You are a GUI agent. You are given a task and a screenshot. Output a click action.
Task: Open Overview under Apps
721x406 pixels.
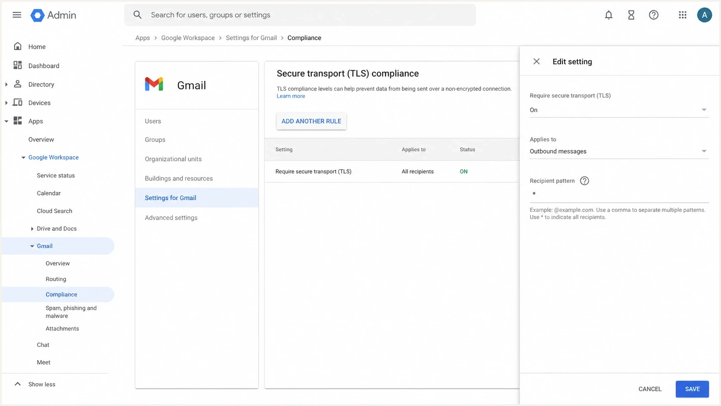pyautogui.click(x=41, y=139)
